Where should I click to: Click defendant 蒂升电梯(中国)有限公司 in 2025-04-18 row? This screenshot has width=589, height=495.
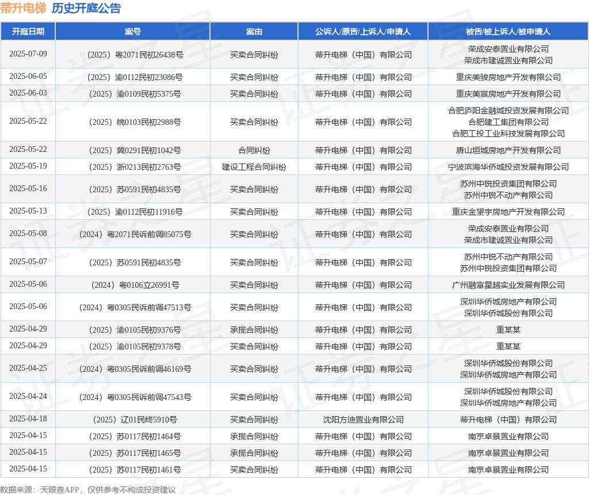click(508, 420)
